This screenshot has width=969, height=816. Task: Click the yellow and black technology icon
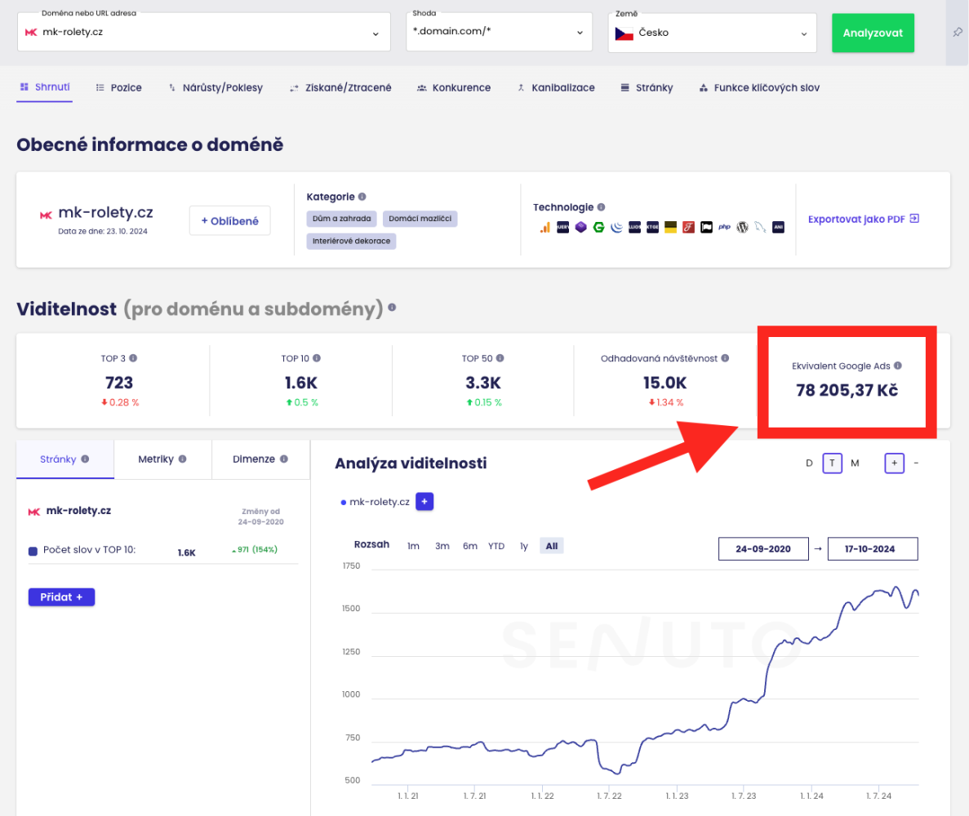click(x=670, y=228)
